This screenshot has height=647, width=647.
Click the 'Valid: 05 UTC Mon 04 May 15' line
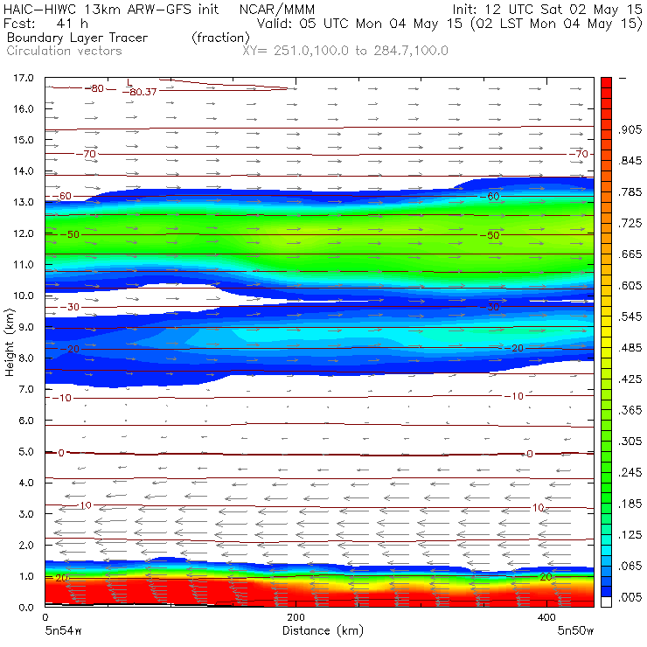[360, 23]
